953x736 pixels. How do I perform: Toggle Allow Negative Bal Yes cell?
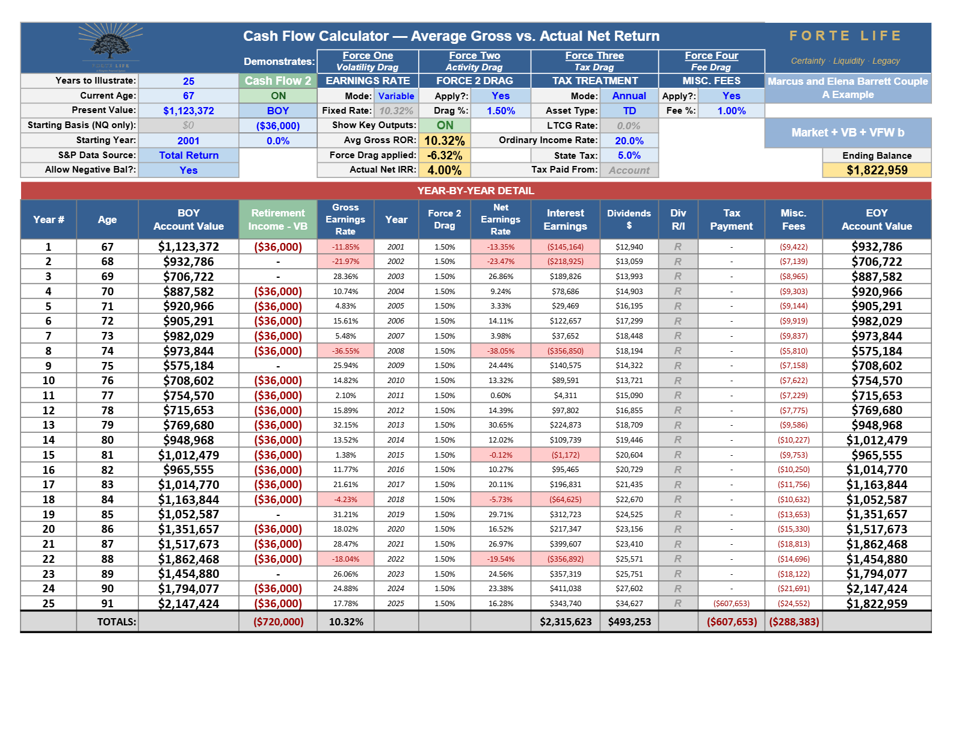pos(188,170)
